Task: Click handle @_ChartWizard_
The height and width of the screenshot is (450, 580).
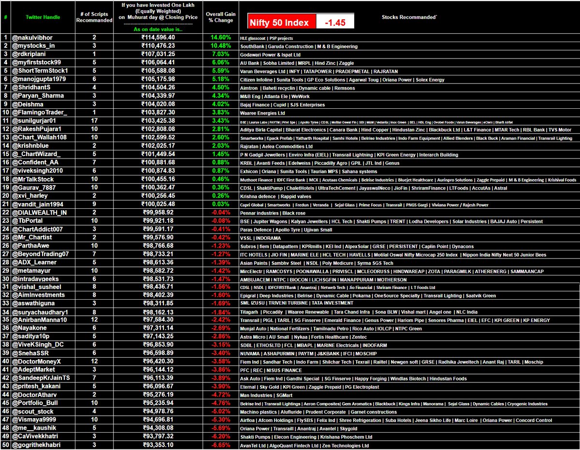Action: [x=35, y=155]
